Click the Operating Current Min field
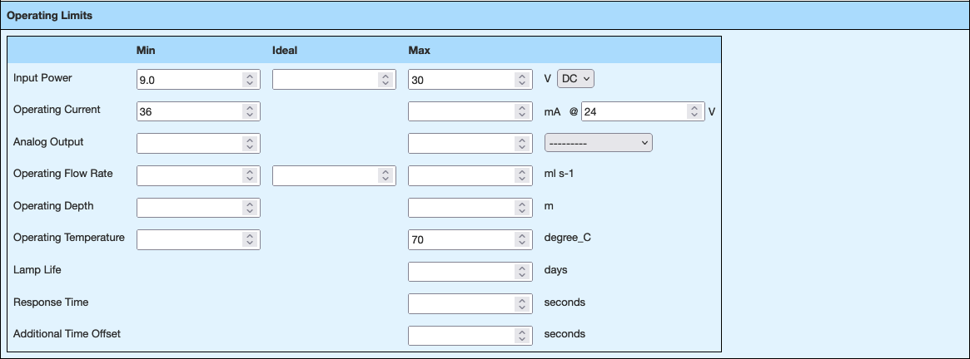This screenshot has width=970, height=359. tap(189, 111)
